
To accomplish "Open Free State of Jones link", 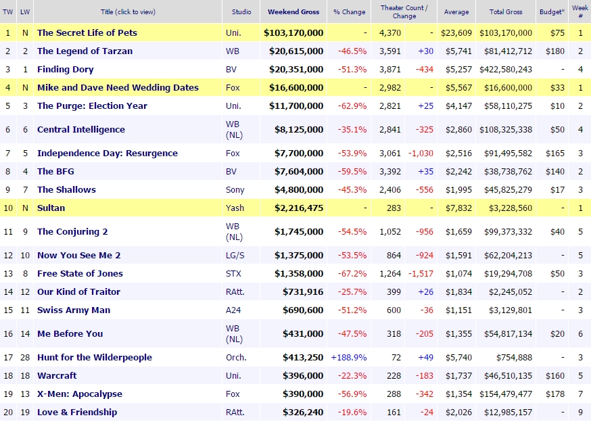I will 80,274.
